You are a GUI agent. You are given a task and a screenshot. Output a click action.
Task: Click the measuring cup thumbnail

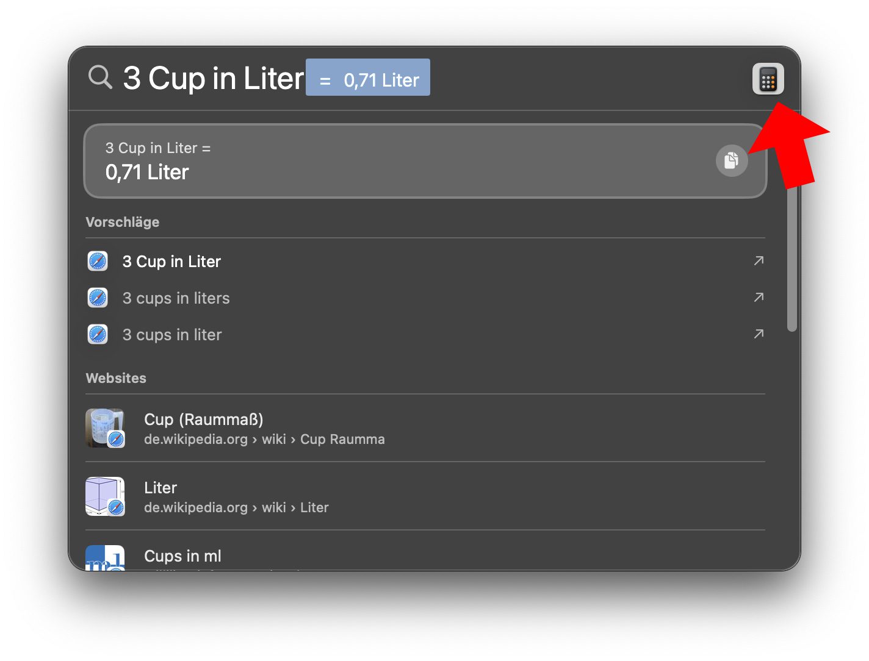pos(104,427)
